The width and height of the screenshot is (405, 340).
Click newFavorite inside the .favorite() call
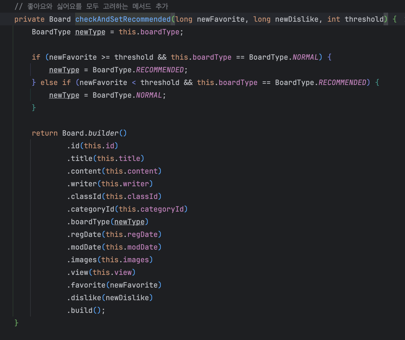[134, 285]
